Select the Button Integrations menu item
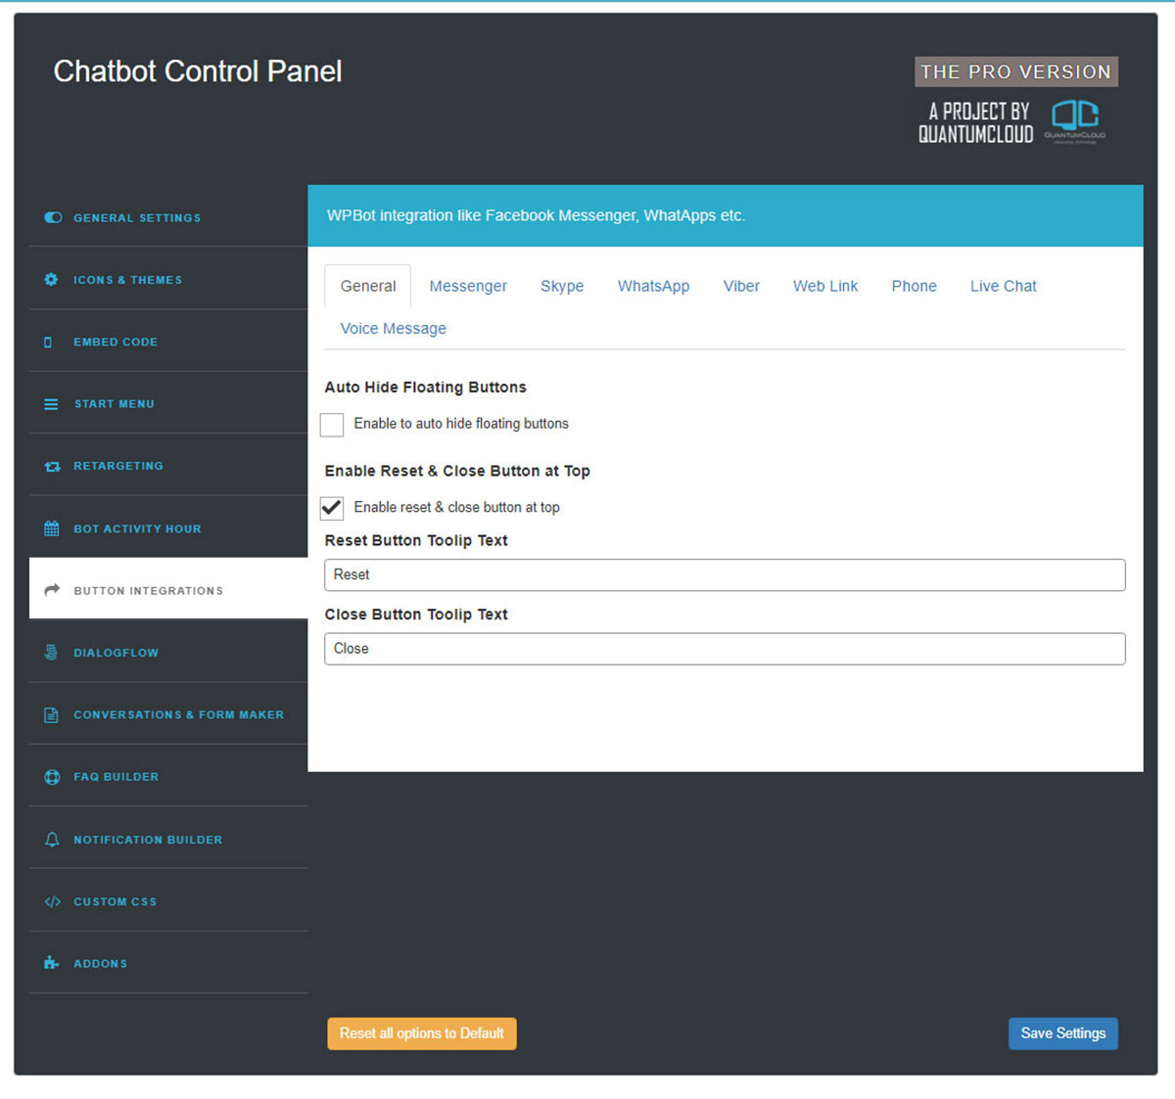The image size is (1175, 1099). coord(168,590)
